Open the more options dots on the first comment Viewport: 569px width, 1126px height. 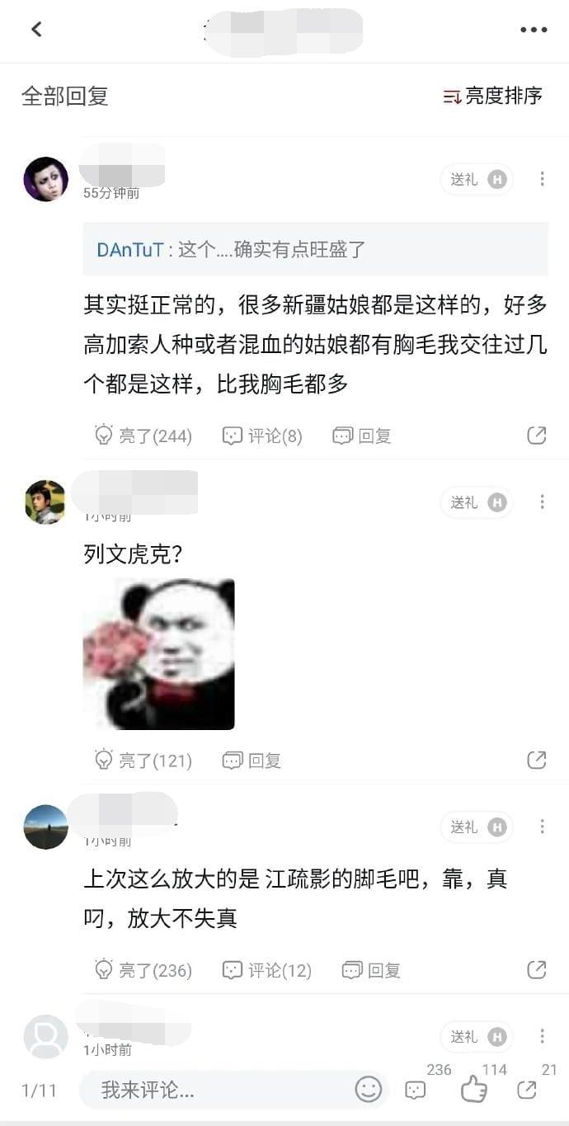542,179
